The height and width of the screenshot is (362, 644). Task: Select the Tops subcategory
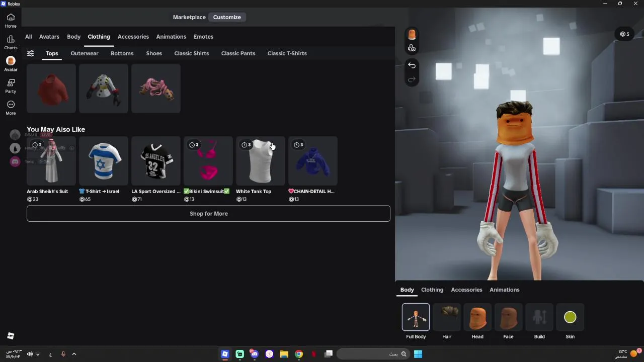pos(52,53)
